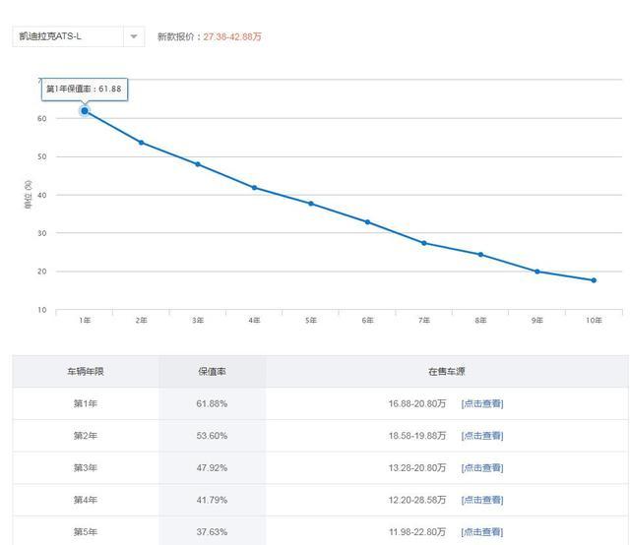Select the 3年 point on the curve
This screenshot has height=545, width=630.
198,164
